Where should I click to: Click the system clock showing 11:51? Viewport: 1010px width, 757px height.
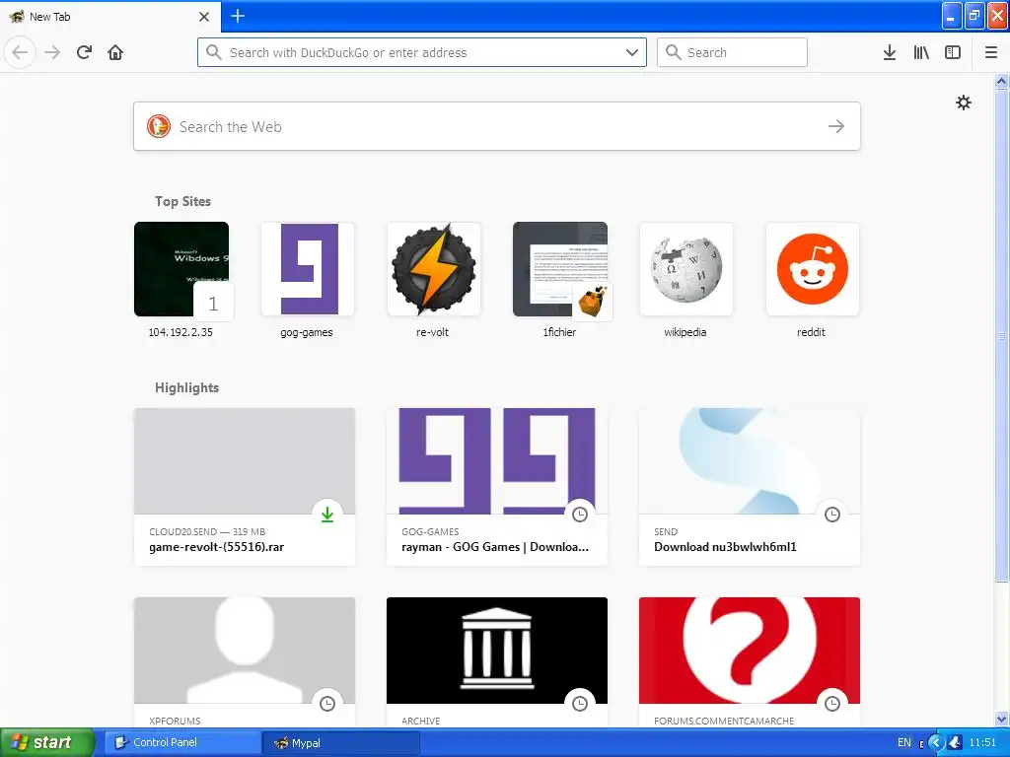[x=982, y=743]
